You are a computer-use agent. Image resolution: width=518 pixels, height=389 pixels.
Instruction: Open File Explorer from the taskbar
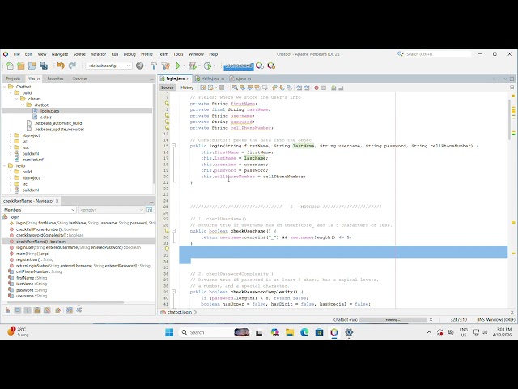pos(290,332)
